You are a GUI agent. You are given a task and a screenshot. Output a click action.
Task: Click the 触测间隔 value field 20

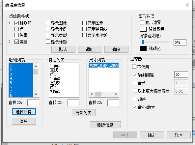181,74
